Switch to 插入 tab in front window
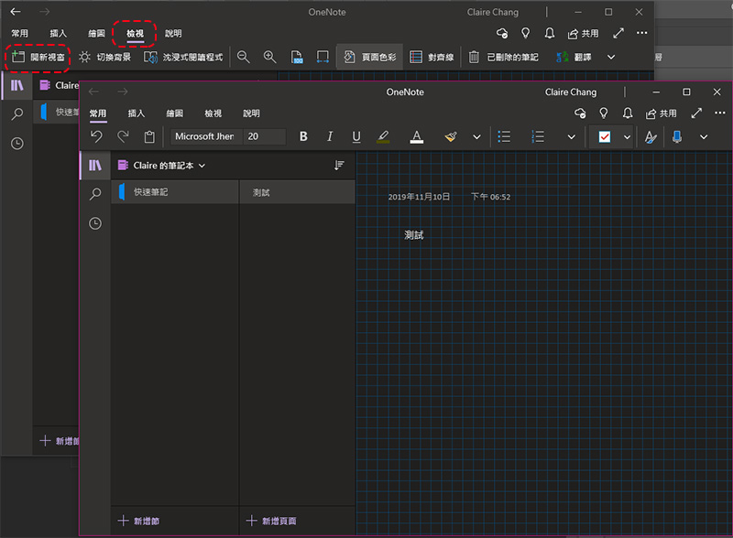The height and width of the screenshot is (538, 733). tap(137, 113)
